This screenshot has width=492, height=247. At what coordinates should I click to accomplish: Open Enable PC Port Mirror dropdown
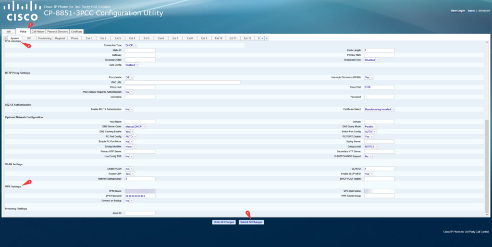[129, 142]
